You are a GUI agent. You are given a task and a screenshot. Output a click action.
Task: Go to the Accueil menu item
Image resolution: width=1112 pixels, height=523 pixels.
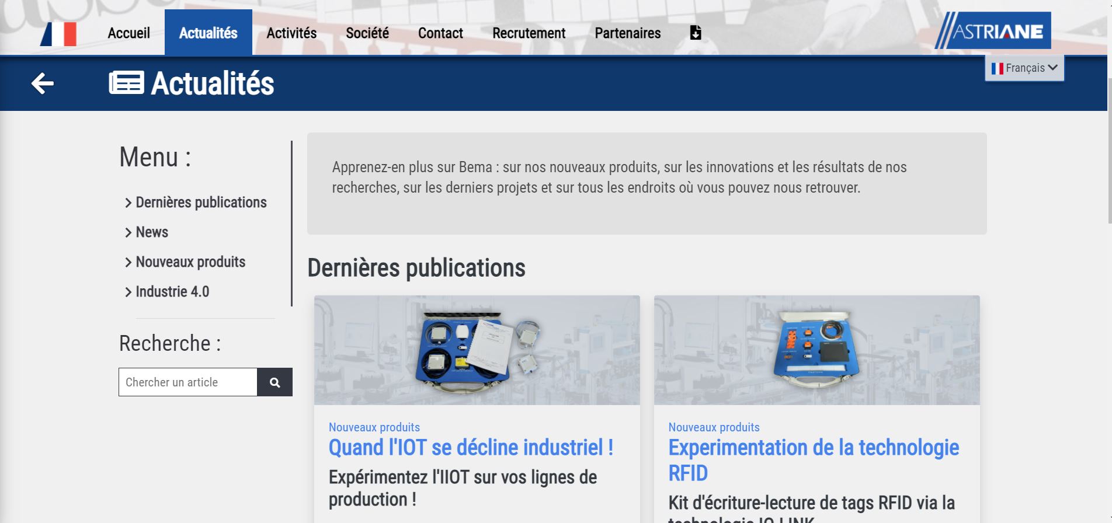point(128,33)
